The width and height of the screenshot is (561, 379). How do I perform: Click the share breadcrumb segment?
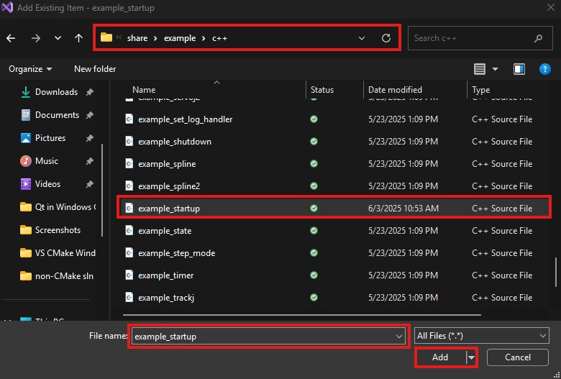pos(137,38)
